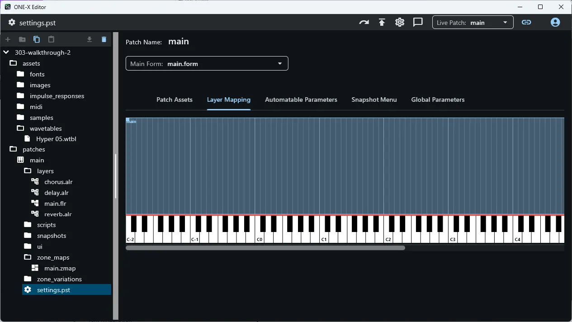Viewport: 572px width, 322px height.
Task: Open the Live Patch dropdown
Action: point(473,23)
